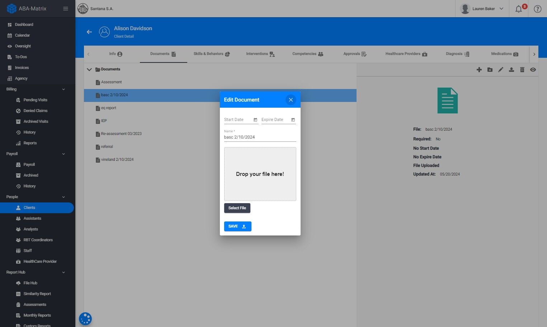Screen dimensions: 547x327
Task: Switch to the Diagnosis tab
Action: coord(457,54)
